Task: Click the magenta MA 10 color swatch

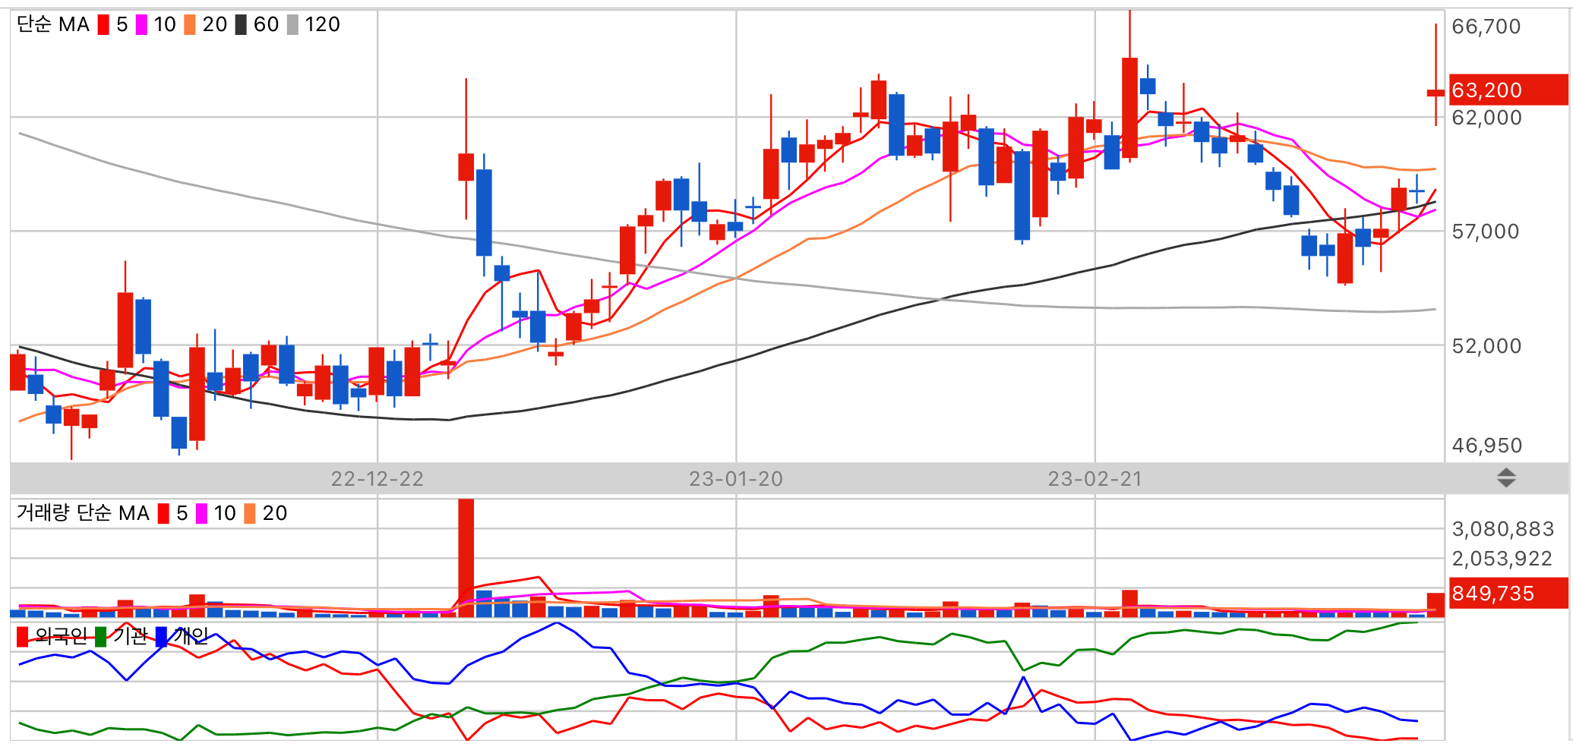Action: pyautogui.click(x=141, y=25)
